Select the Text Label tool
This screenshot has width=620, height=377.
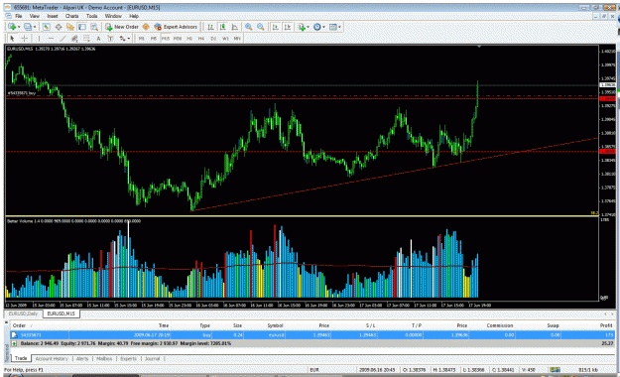tap(110, 39)
